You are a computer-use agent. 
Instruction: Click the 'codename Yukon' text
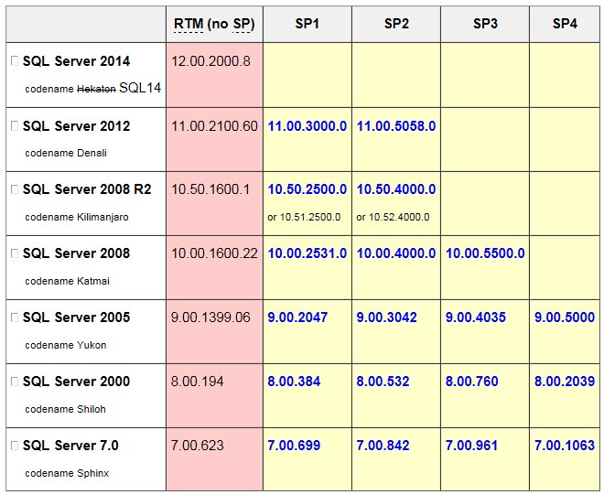[x=66, y=345]
